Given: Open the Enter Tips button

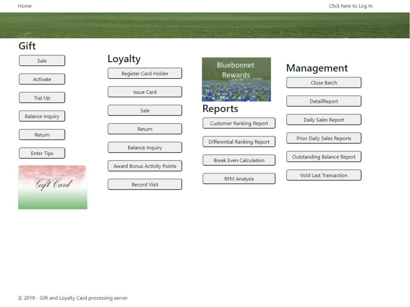Looking at the screenshot, I should (42, 153).
